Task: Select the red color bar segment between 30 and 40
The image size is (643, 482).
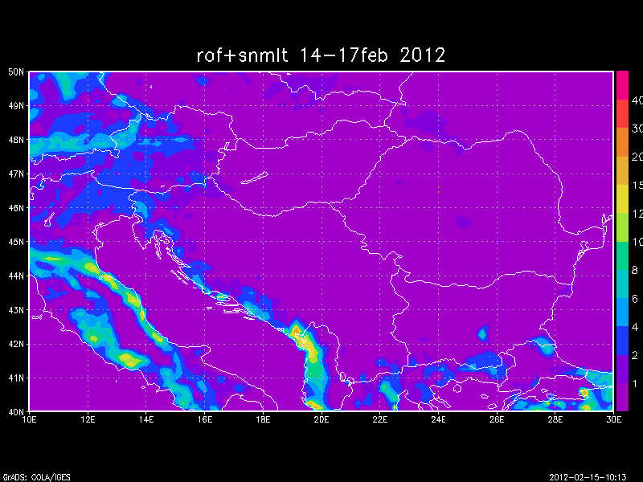Action: pos(622,113)
